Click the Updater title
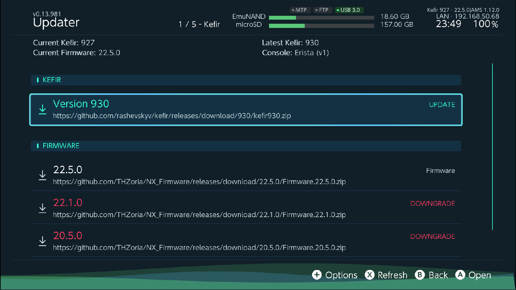Viewport: 516px width, 290px height. tap(56, 23)
